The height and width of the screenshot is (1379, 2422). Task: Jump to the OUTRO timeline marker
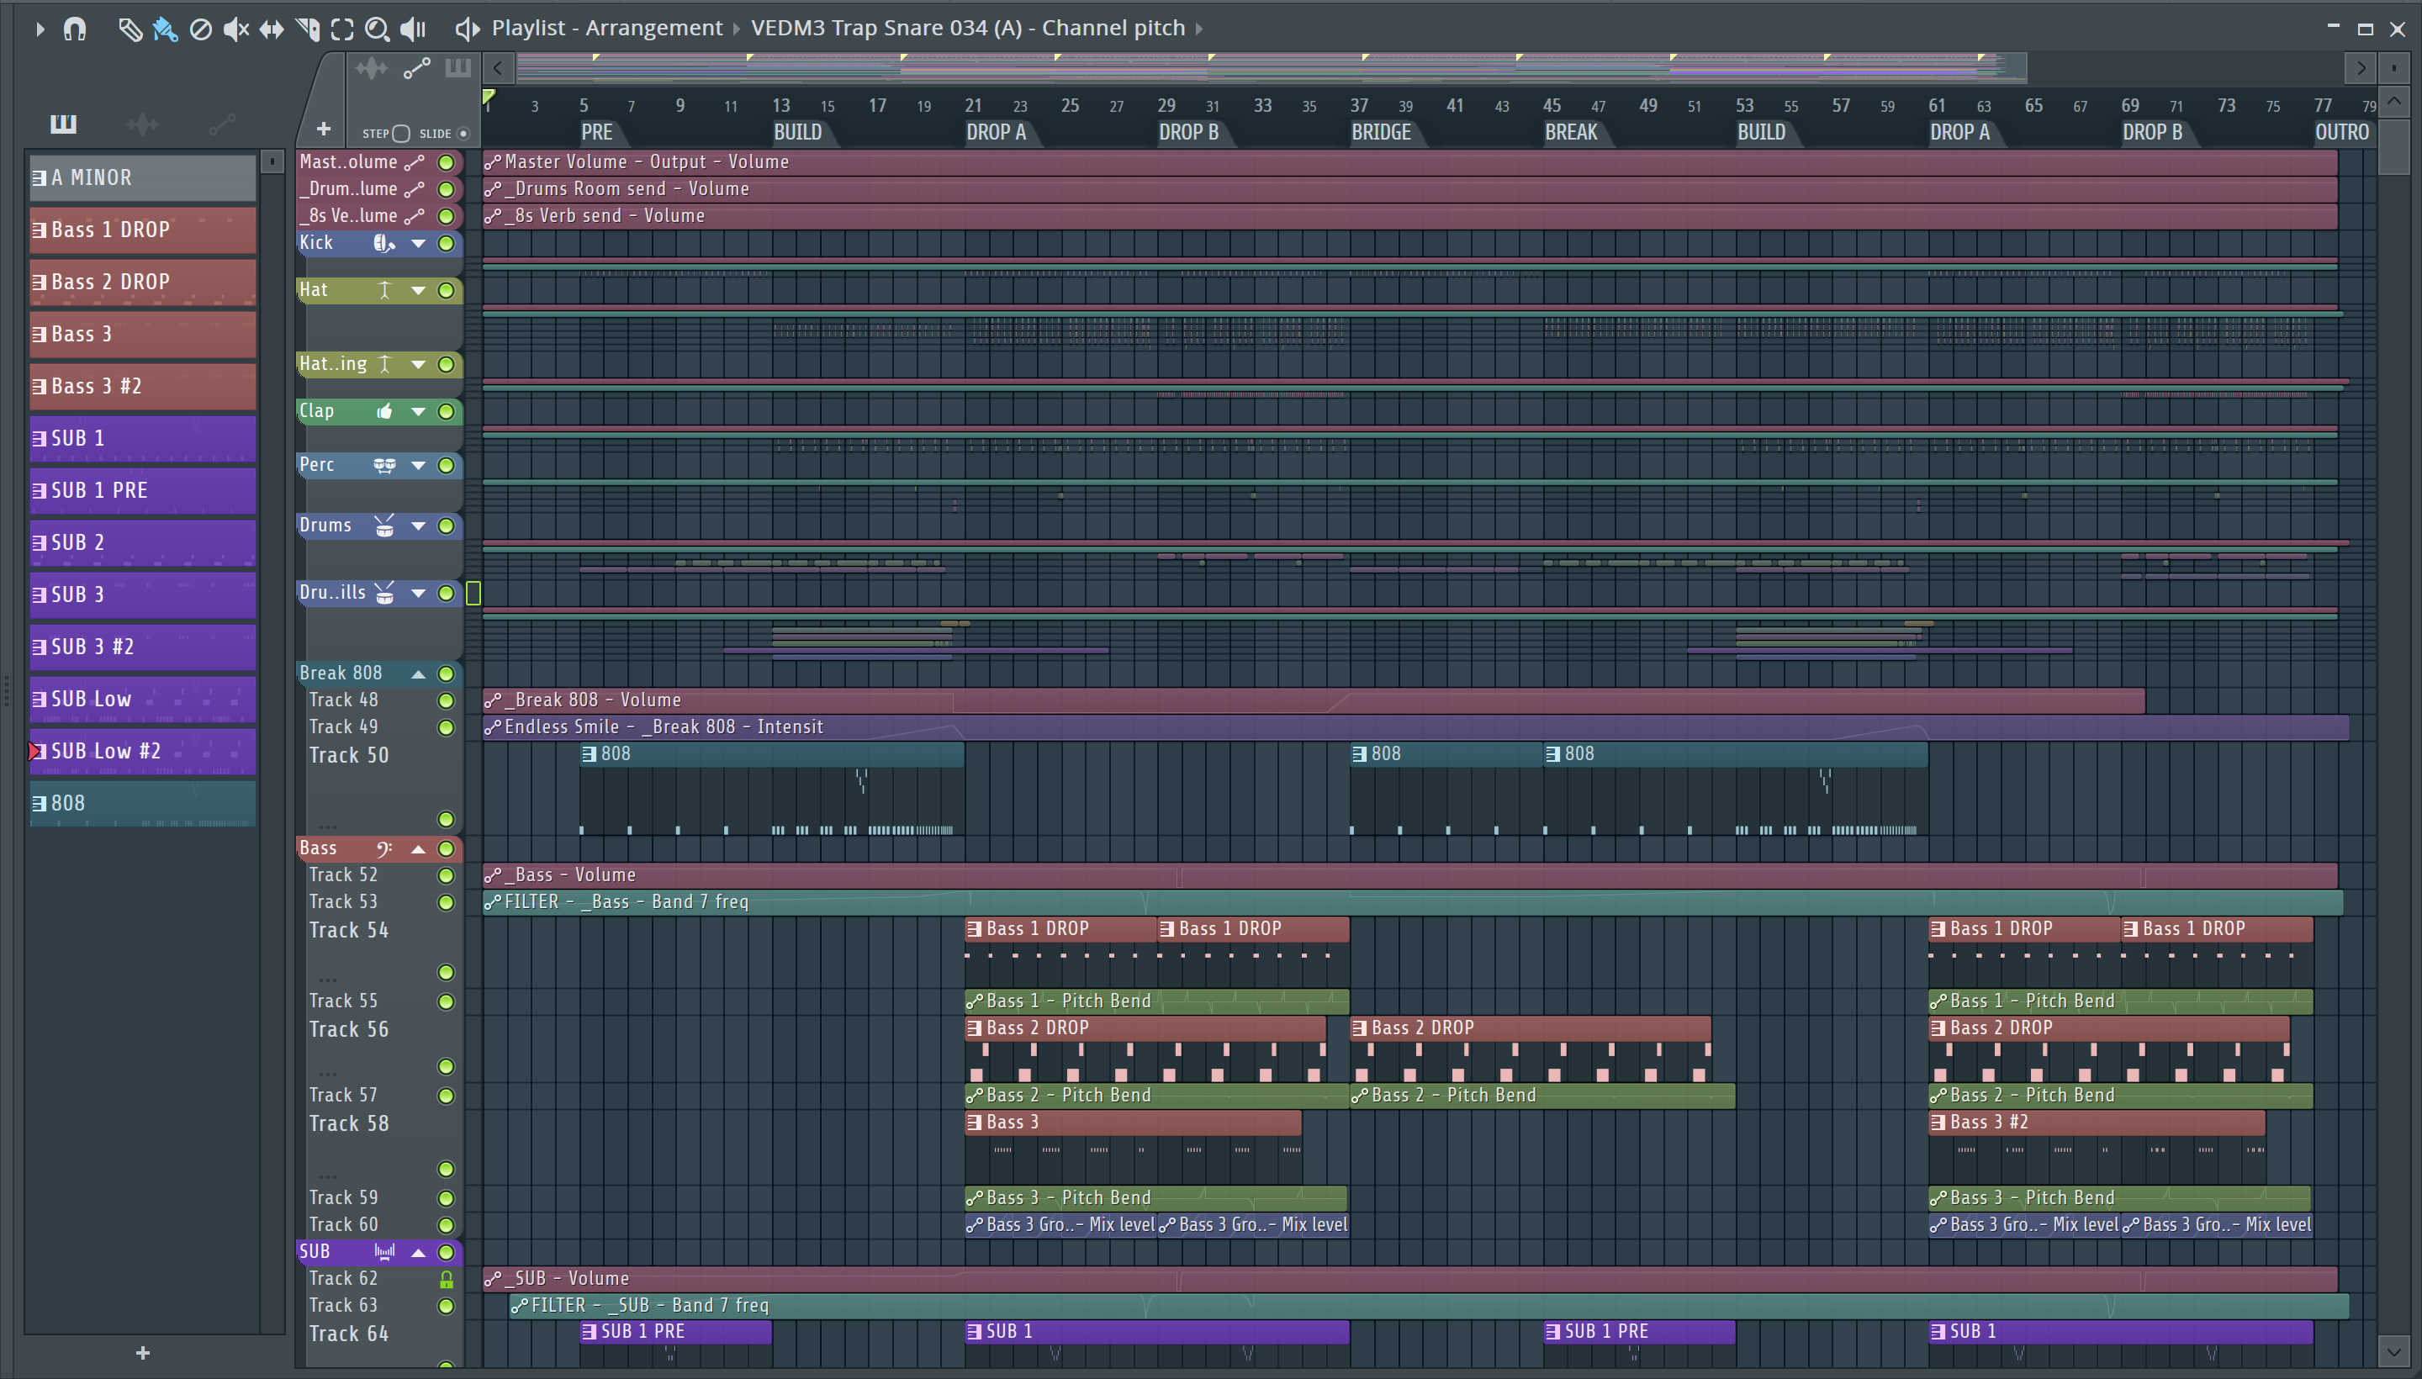point(2341,133)
